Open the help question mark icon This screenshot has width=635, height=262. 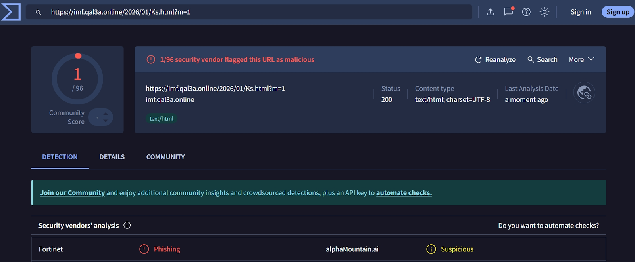526,12
